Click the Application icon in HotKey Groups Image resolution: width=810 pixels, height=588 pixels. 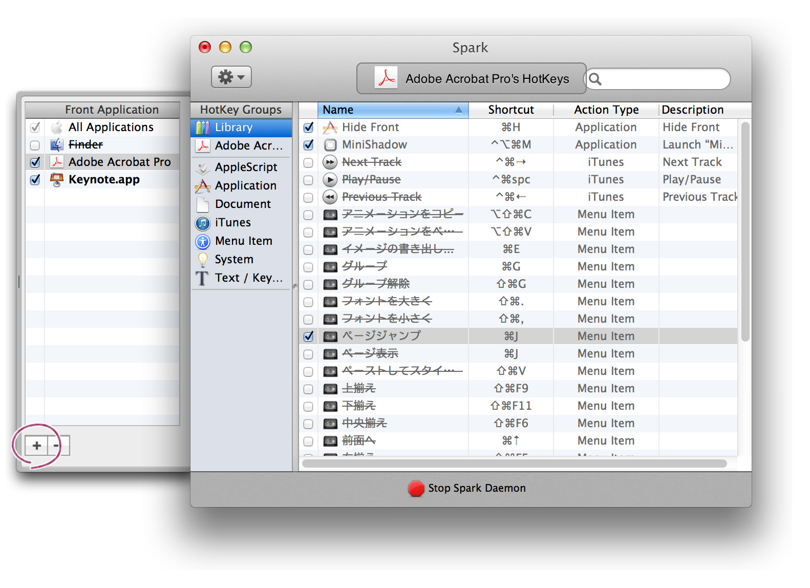203,186
